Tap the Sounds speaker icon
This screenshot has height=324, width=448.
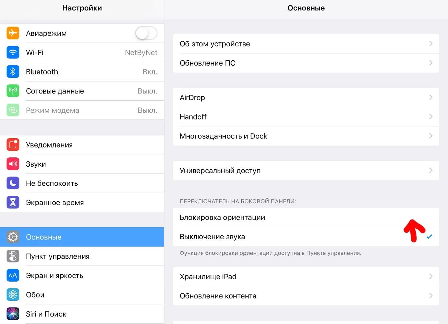[x=13, y=164]
